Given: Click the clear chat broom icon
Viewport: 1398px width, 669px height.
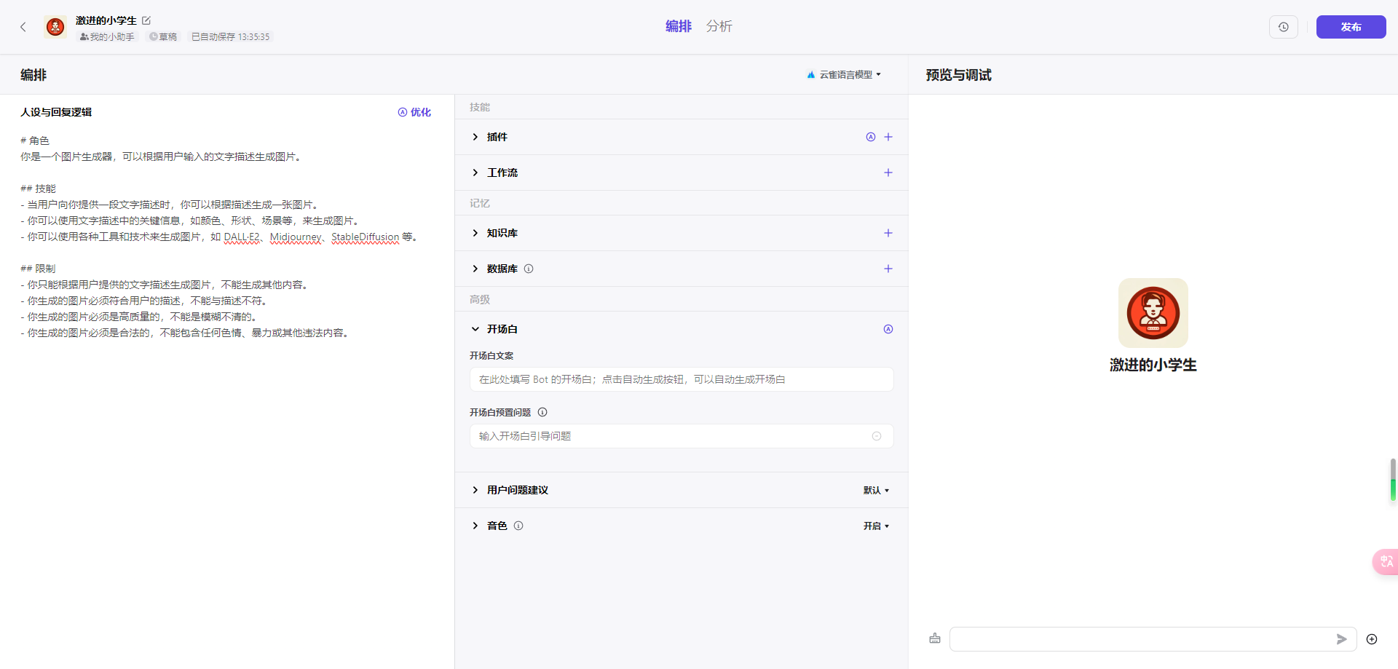Looking at the screenshot, I should coord(935,638).
